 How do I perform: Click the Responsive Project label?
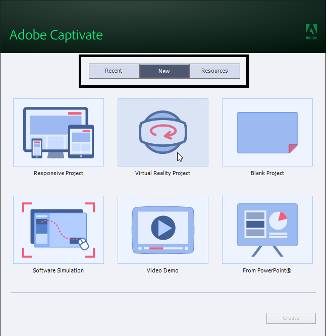point(59,173)
